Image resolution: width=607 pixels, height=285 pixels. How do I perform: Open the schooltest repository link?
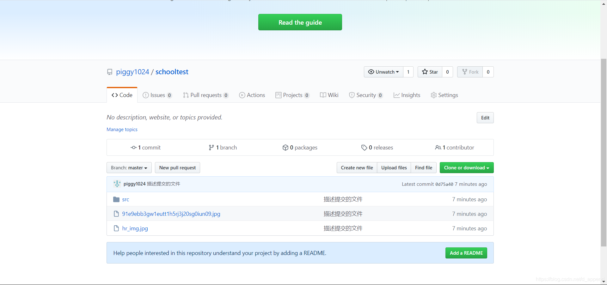(172, 72)
